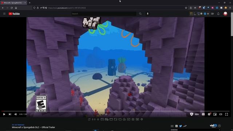Open the YouTube notifications bell
The image size is (233, 131).
pyautogui.click(x=218, y=14)
